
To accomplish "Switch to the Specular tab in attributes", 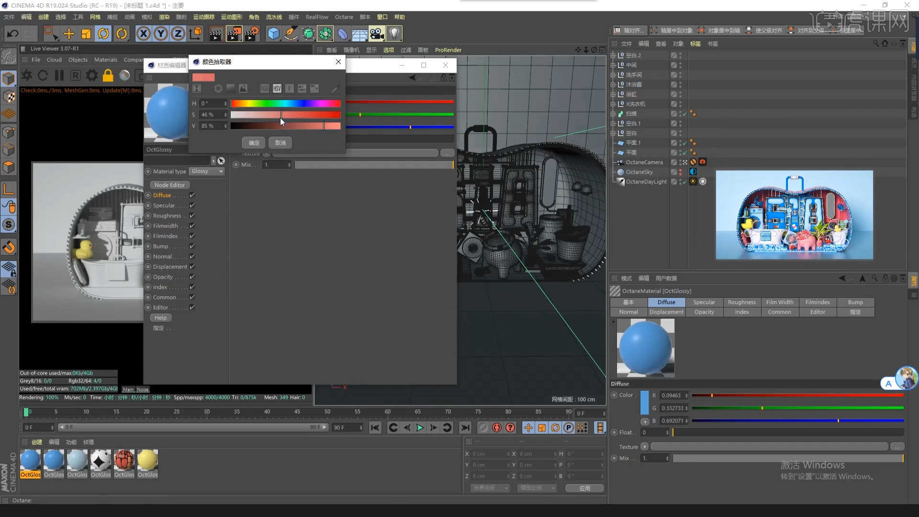I will coord(704,302).
